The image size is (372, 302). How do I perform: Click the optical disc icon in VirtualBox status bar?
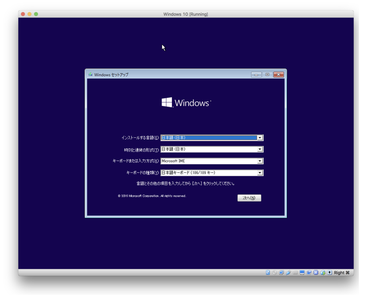275,273
